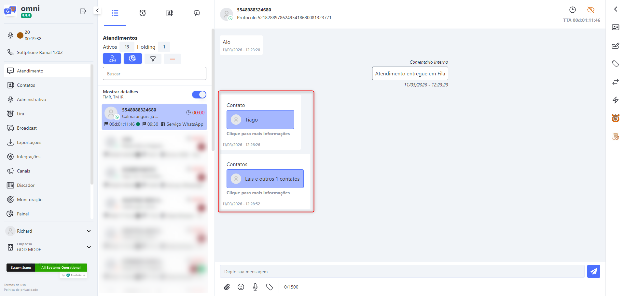
Task: Click the send message button
Action: coord(593,271)
